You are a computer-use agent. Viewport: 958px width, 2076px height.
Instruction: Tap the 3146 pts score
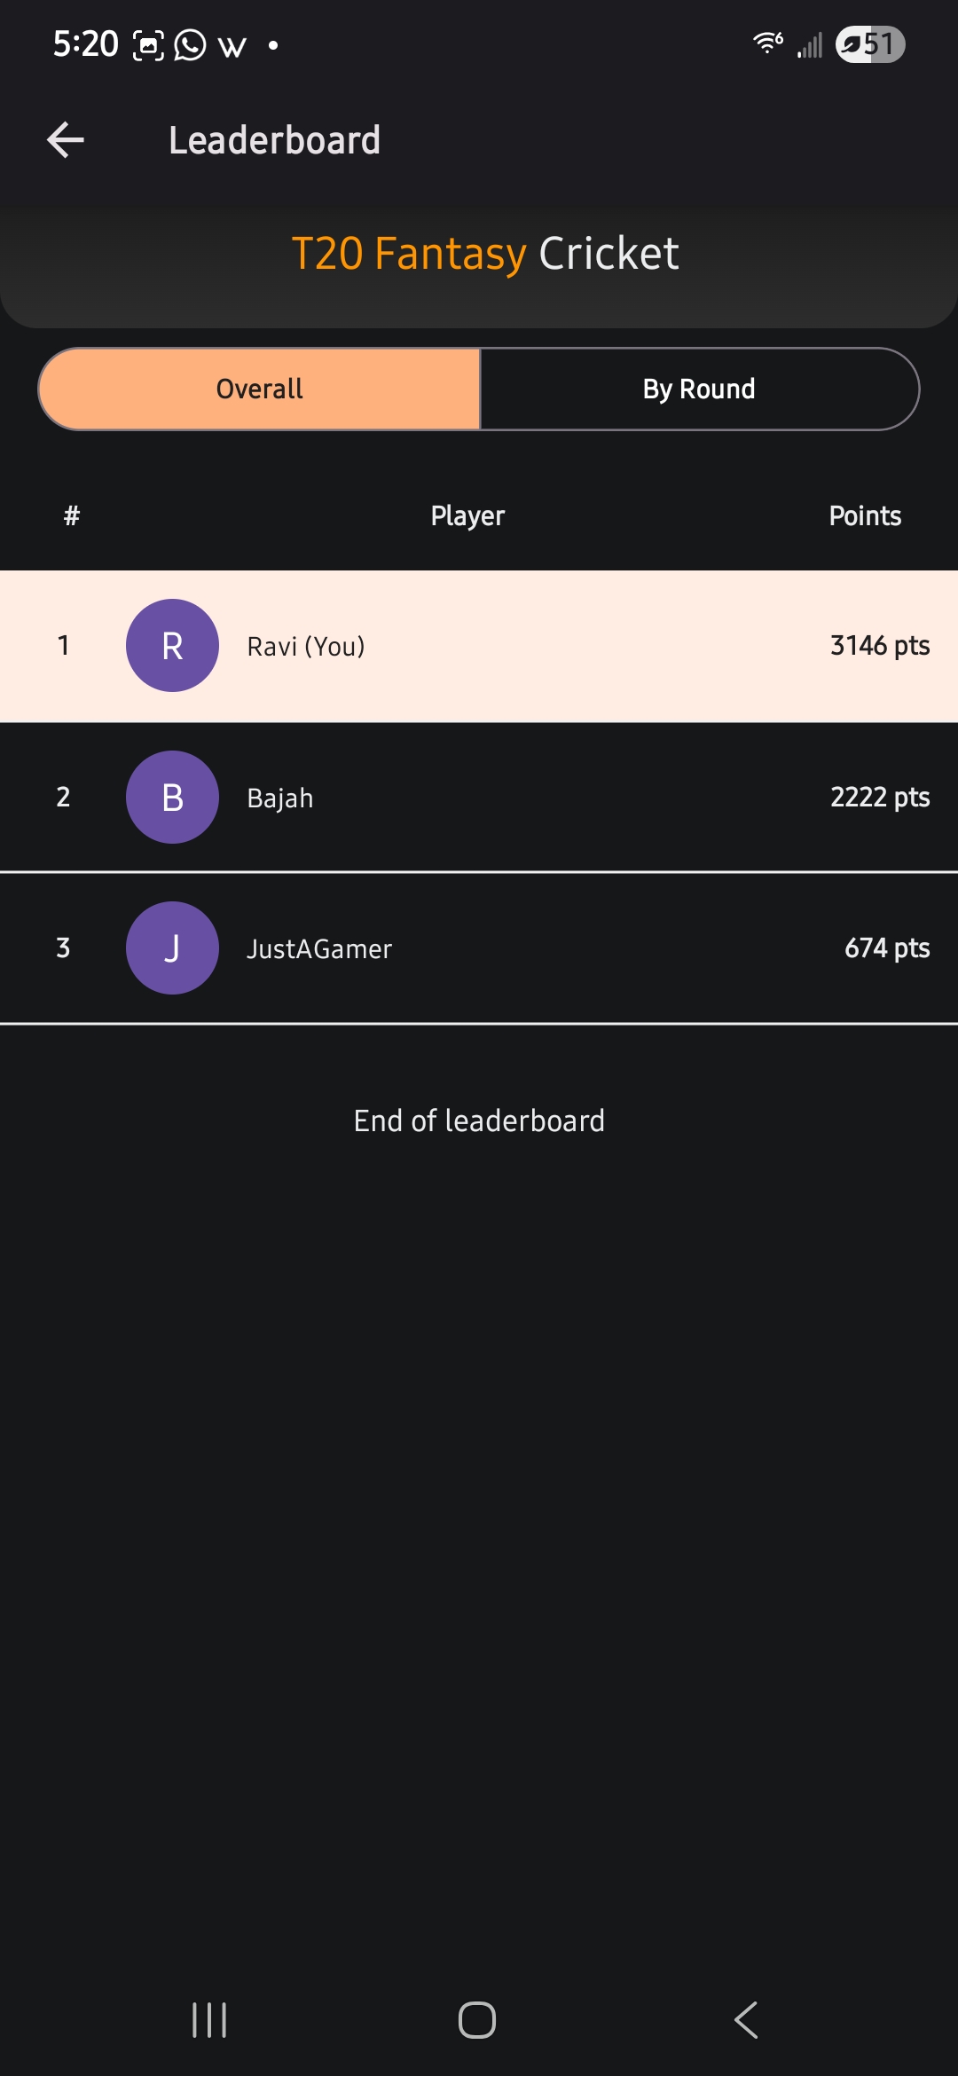[880, 646]
